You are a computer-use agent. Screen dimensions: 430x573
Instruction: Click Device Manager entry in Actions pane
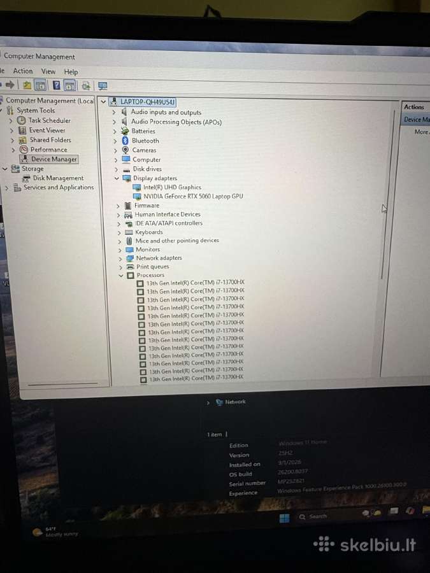(x=416, y=120)
